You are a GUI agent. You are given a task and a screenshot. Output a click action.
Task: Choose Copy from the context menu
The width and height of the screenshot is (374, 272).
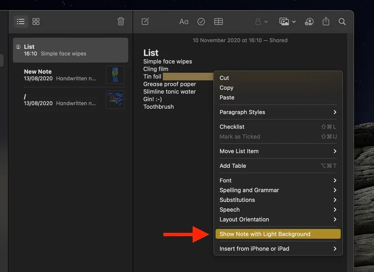pos(227,88)
